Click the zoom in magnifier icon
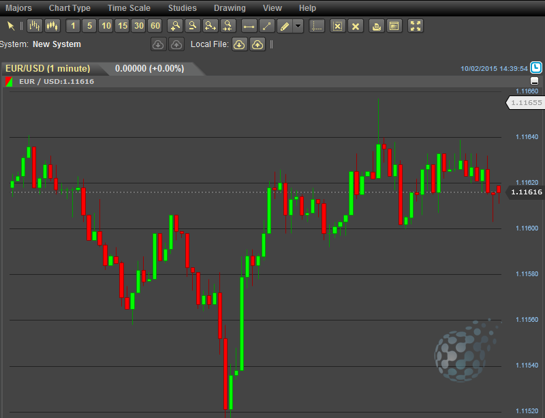The width and height of the screenshot is (545, 418). coord(175,26)
